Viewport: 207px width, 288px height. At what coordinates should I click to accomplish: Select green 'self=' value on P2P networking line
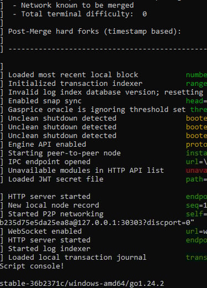click(197, 214)
